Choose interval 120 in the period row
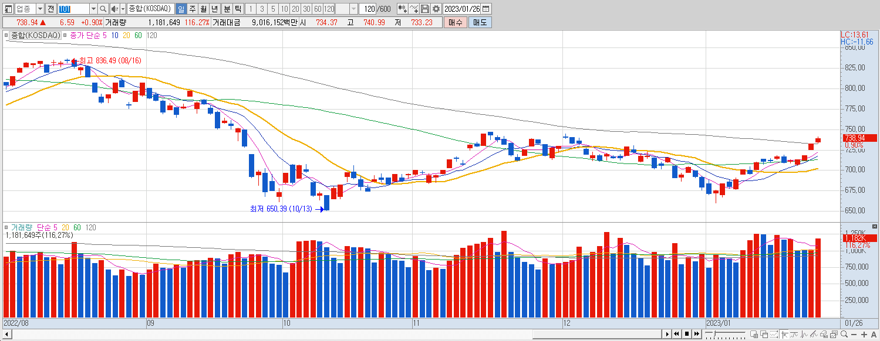This screenshot has width=880, height=341. [x=329, y=9]
